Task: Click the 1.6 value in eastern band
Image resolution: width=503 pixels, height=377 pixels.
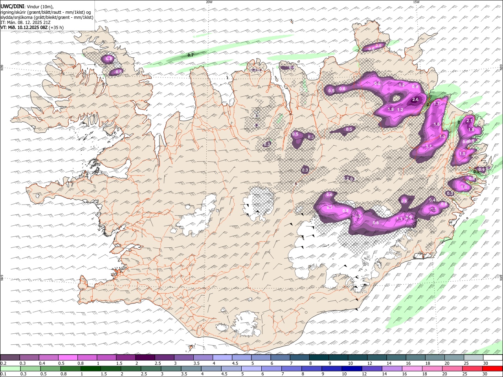Action: point(437,124)
